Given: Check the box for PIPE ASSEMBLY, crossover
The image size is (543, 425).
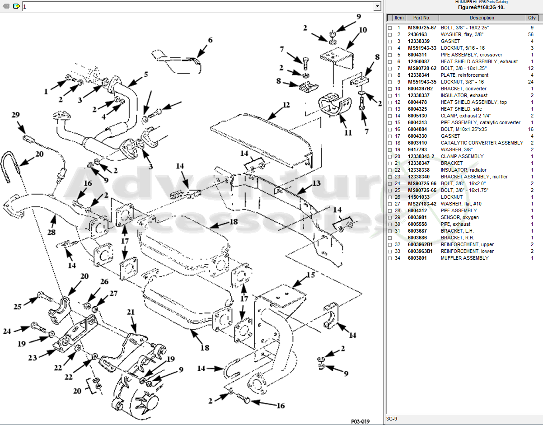Looking at the screenshot, I should click(x=390, y=55).
